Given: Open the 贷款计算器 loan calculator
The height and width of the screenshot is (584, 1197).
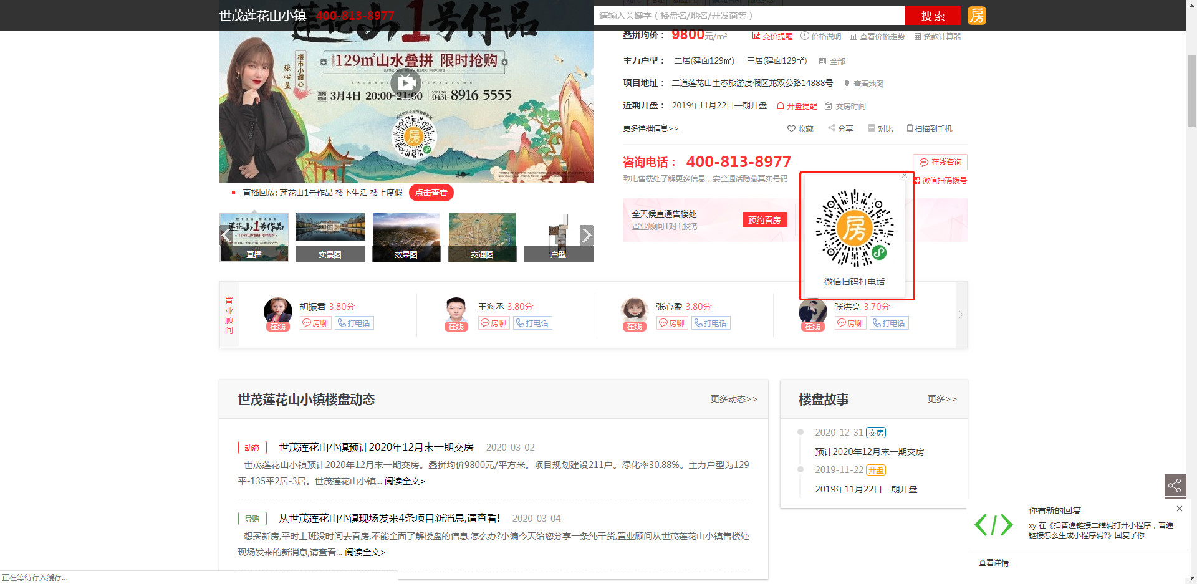Looking at the screenshot, I should [x=938, y=36].
